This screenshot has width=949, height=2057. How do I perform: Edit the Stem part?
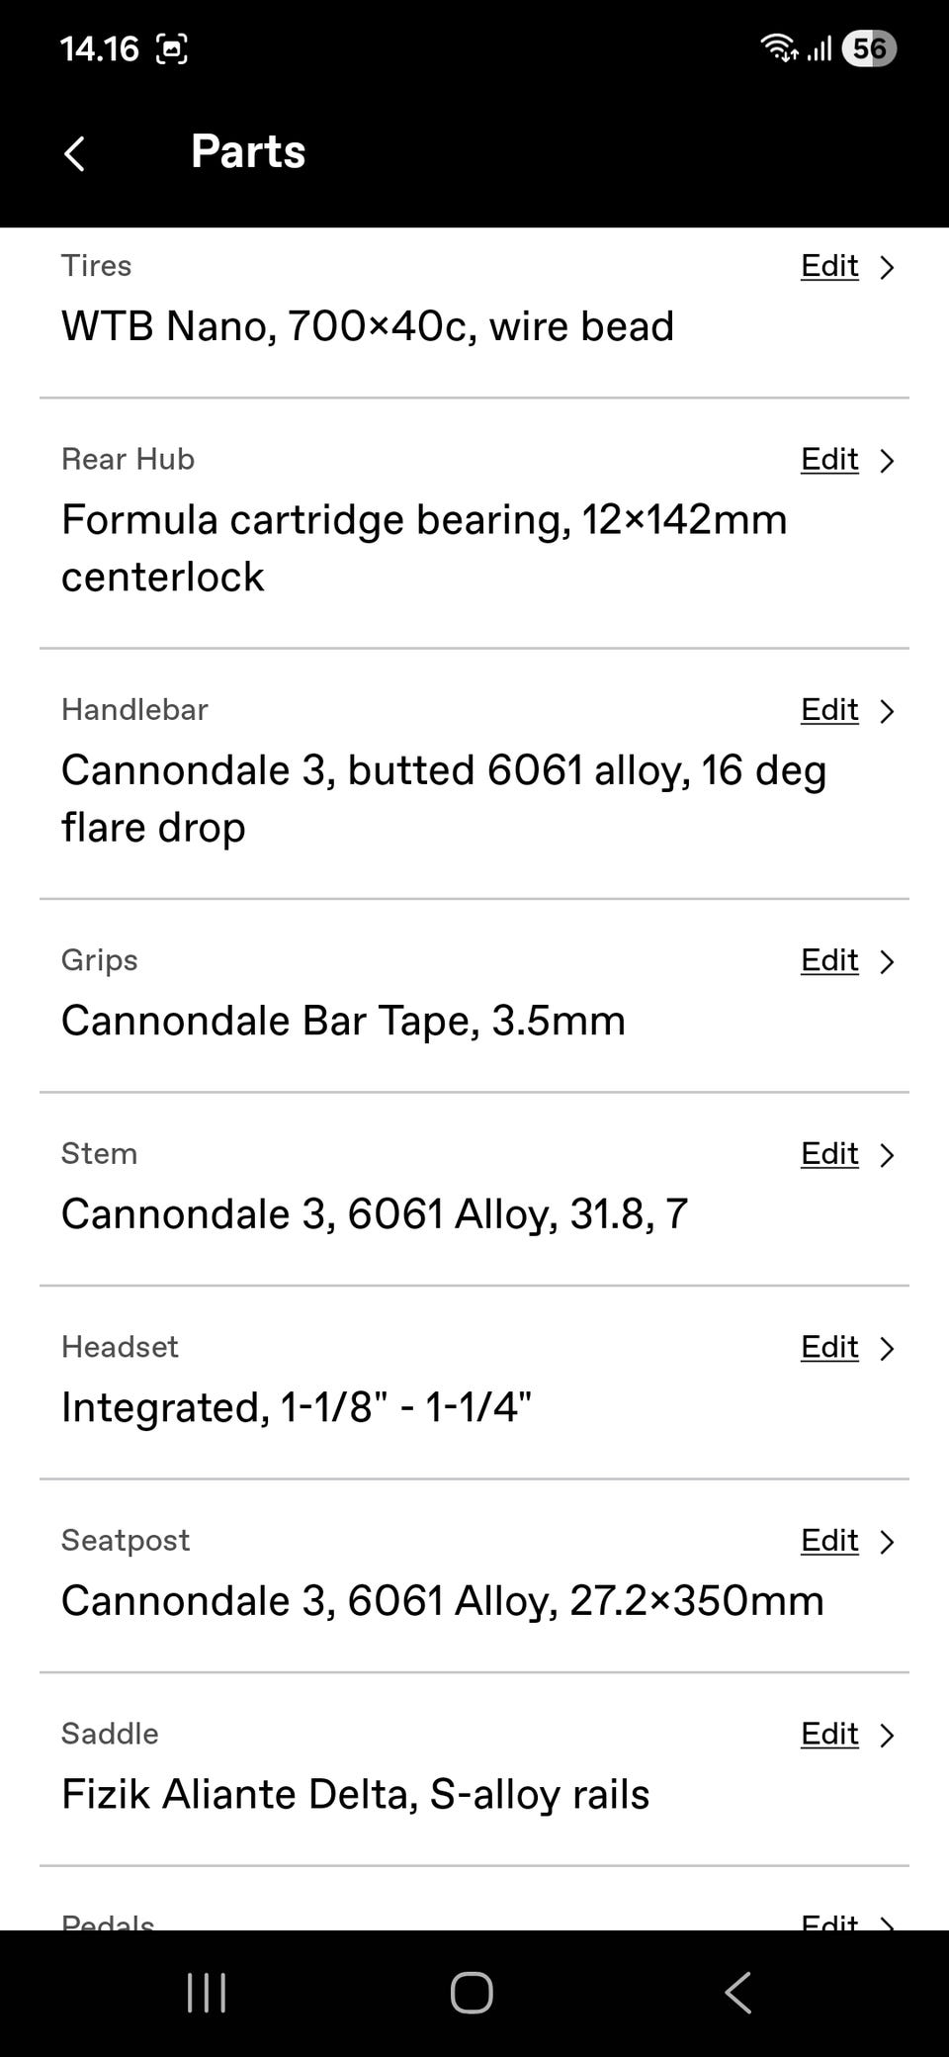tap(829, 1153)
